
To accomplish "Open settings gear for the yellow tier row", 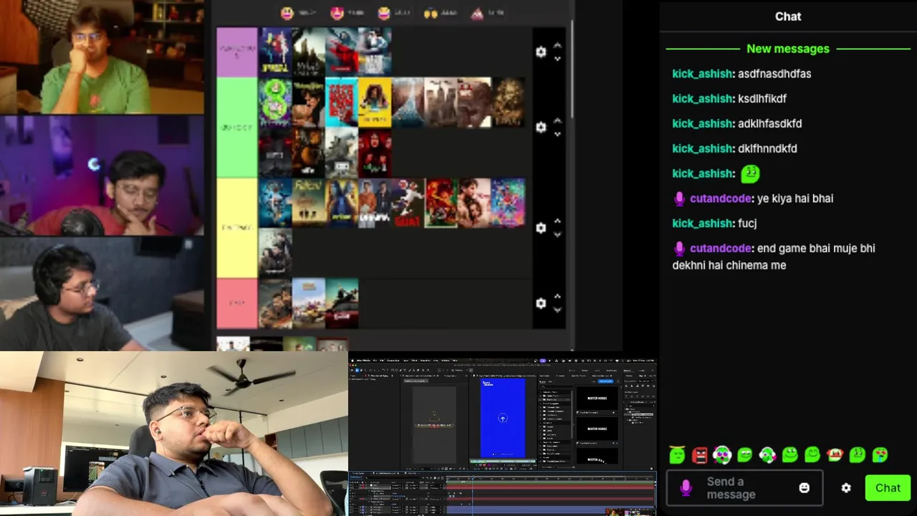I will (541, 228).
